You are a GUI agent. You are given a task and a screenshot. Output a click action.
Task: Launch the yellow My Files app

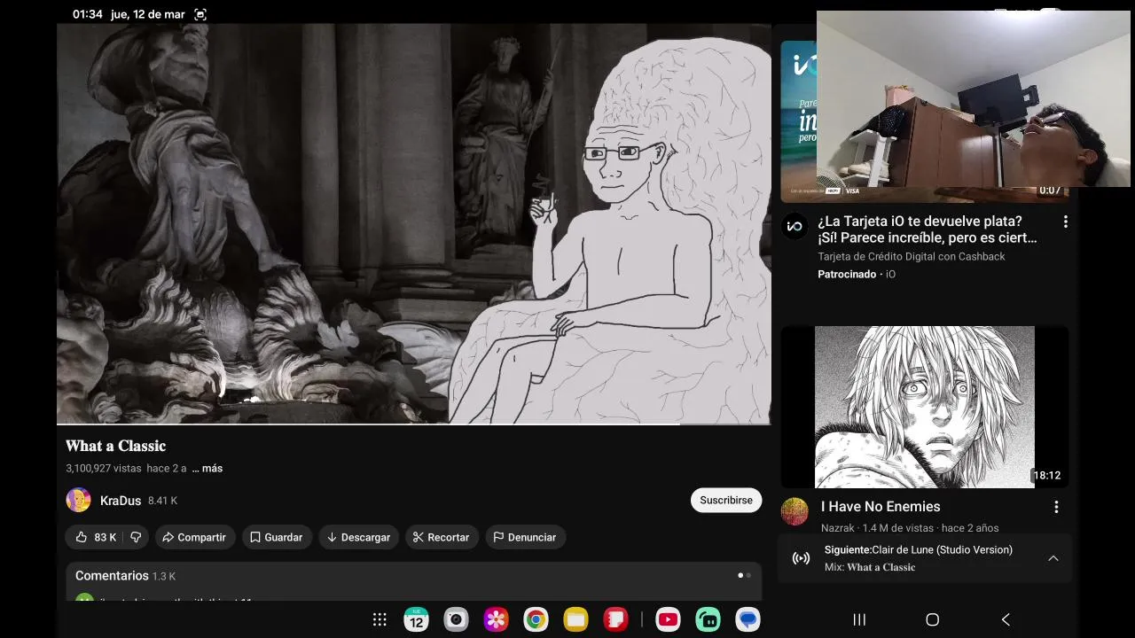(575, 619)
